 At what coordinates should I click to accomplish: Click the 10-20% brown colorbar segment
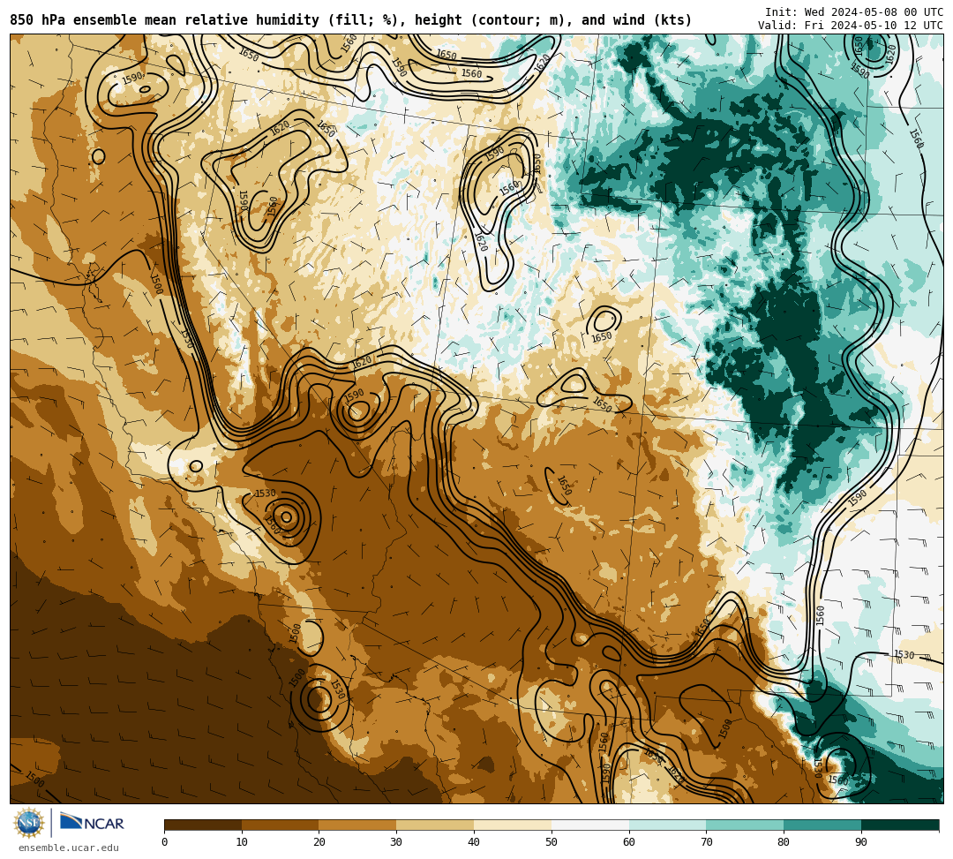(x=281, y=825)
